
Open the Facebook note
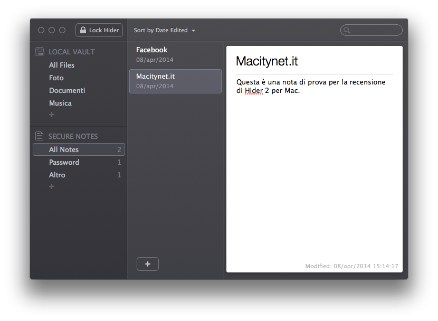tap(175, 55)
